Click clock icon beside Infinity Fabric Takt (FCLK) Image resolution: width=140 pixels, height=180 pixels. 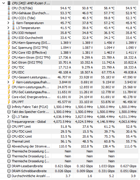click(x=9, y=107)
